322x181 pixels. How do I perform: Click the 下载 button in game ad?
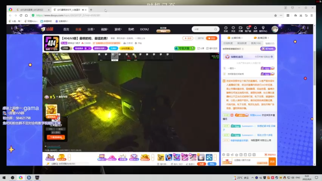pos(56,137)
